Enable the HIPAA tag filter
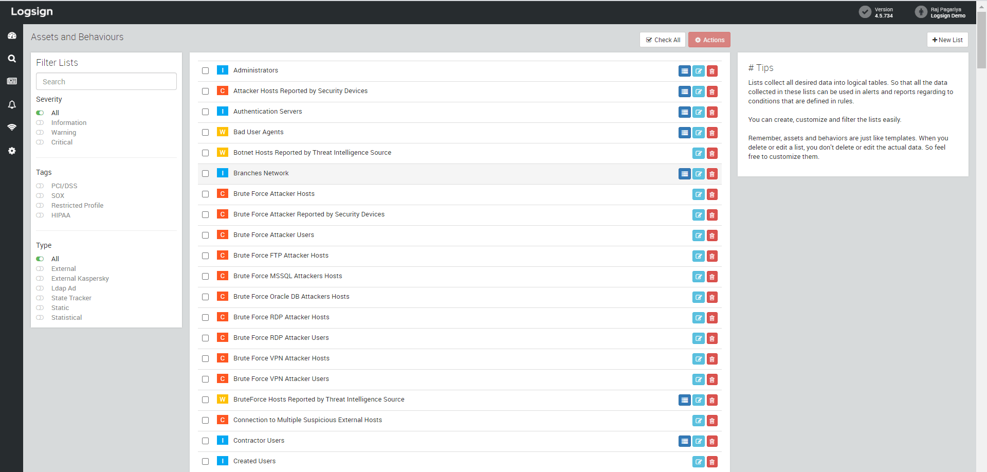The image size is (987, 472). pyautogui.click(x=40, y=215)
